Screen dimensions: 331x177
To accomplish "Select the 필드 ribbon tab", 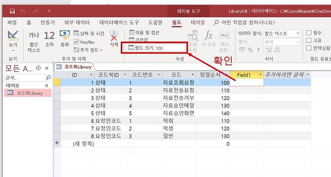I will coord(177,23).
